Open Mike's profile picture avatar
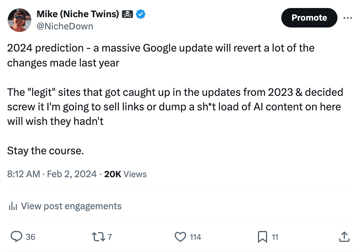This screenshot has height=252, width=360. coord(19,20)
